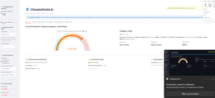Click the Synthetic Scenario Picker heading icon
215x98 pixels.
pos(2,27)
